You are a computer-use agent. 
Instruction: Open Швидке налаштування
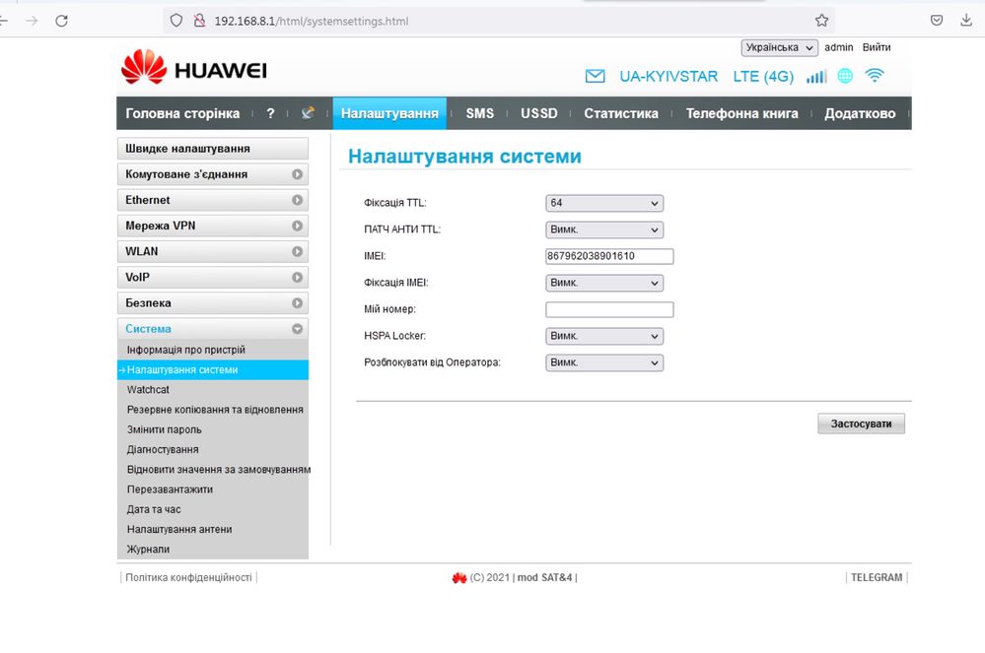(x=212, y=149)
